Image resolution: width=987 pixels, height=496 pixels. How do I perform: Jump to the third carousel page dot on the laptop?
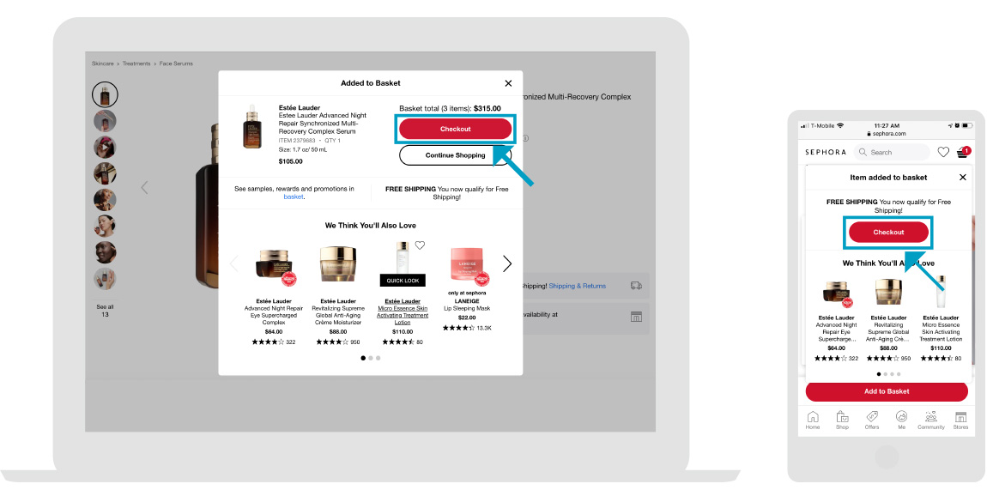pos(378,358)
